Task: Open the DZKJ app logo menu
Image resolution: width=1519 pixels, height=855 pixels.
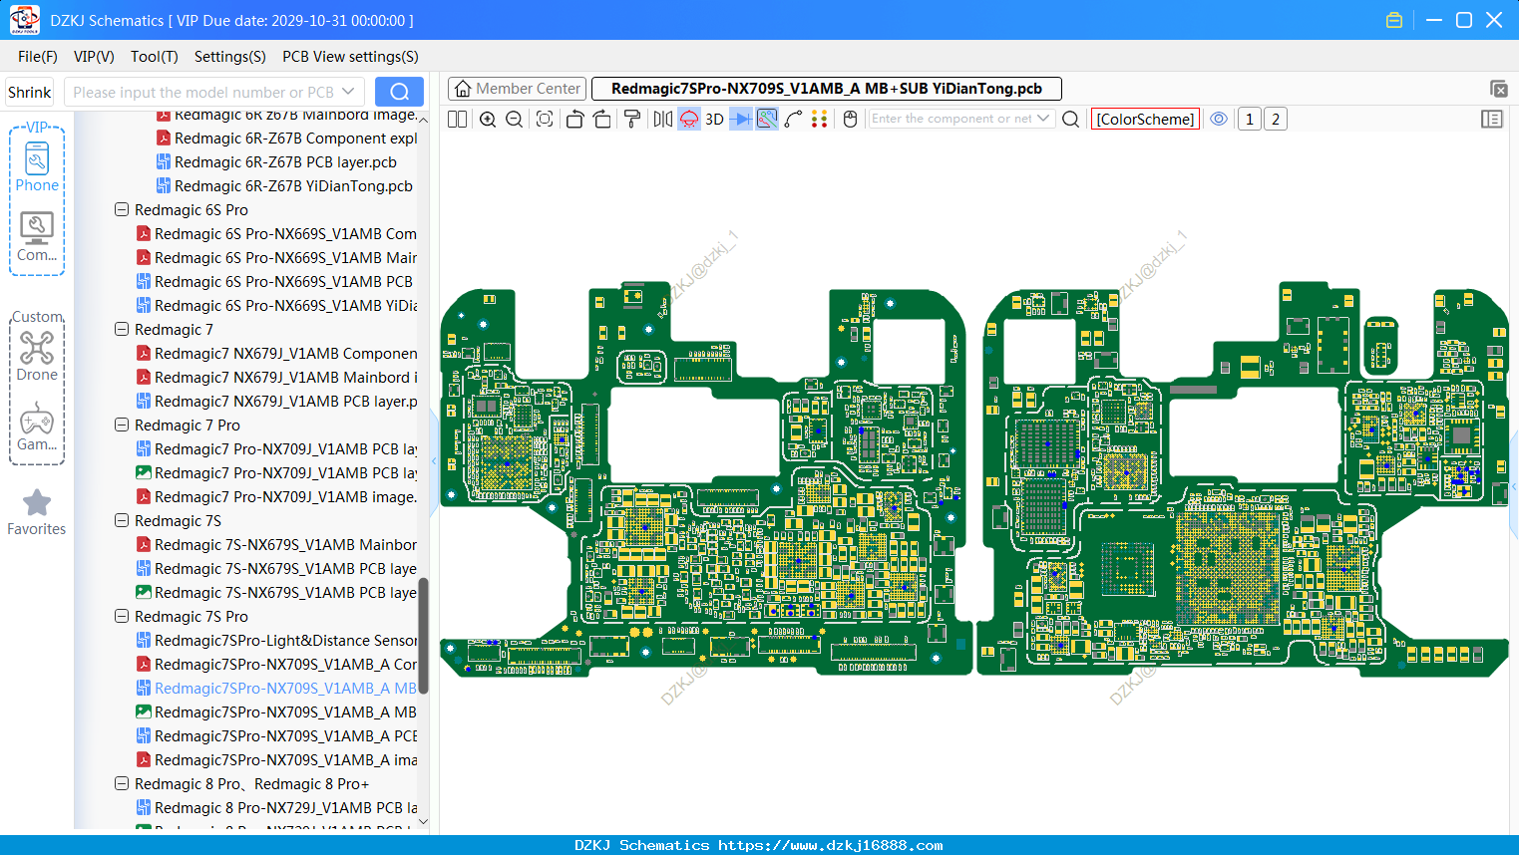Action: pos(24,20)
